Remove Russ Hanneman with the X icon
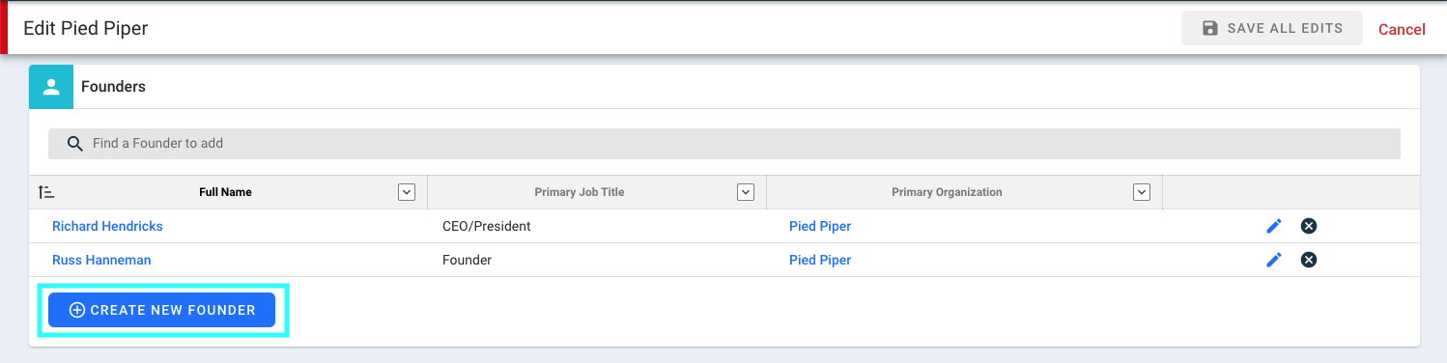This screenshot has height=363, width=1447. pos(1309,260)
